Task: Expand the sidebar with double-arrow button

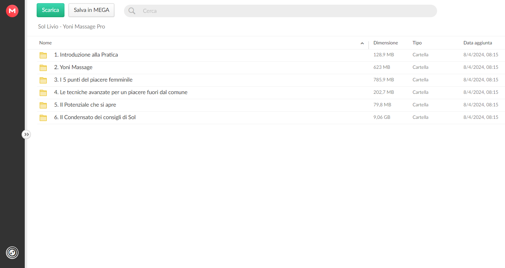Action: point(26,134)
